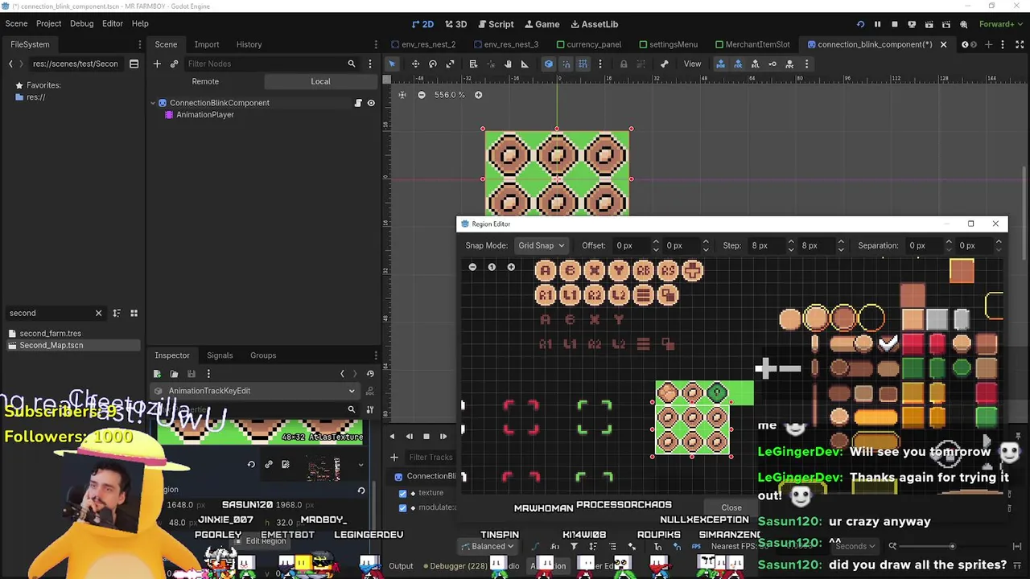The width and height of the screenshot is (1030, 579).
Task: Open skeleton options bone icon
Action: [x=664, y=64]
